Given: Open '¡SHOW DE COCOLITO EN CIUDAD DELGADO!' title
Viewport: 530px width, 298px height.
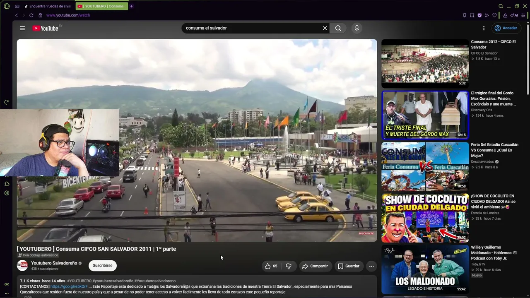Looking at the screenshot, I should click(x=493, y=202).
